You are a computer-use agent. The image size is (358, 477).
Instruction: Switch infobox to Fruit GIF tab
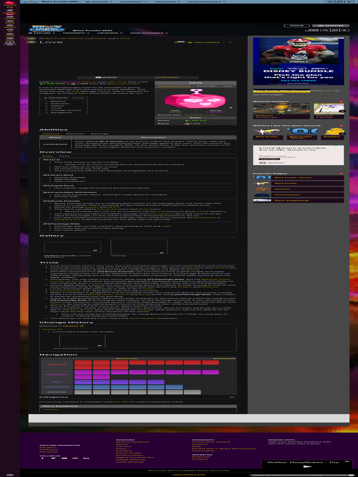pos(202,86)
